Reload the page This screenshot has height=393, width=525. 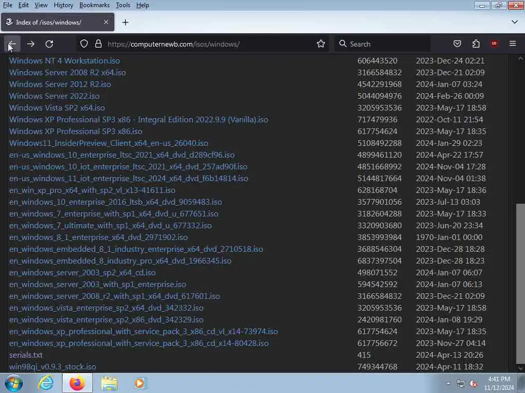[x=49, y=44]
